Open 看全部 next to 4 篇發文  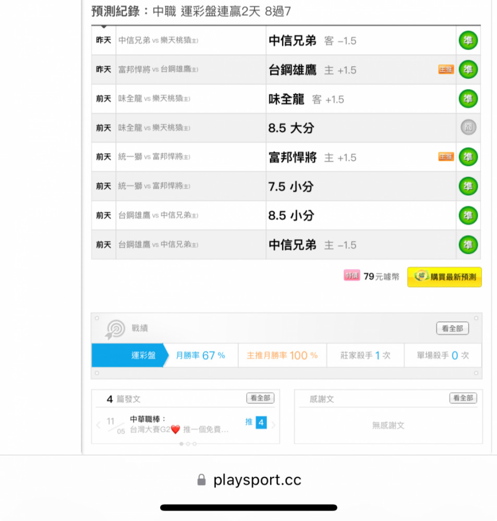260,398
